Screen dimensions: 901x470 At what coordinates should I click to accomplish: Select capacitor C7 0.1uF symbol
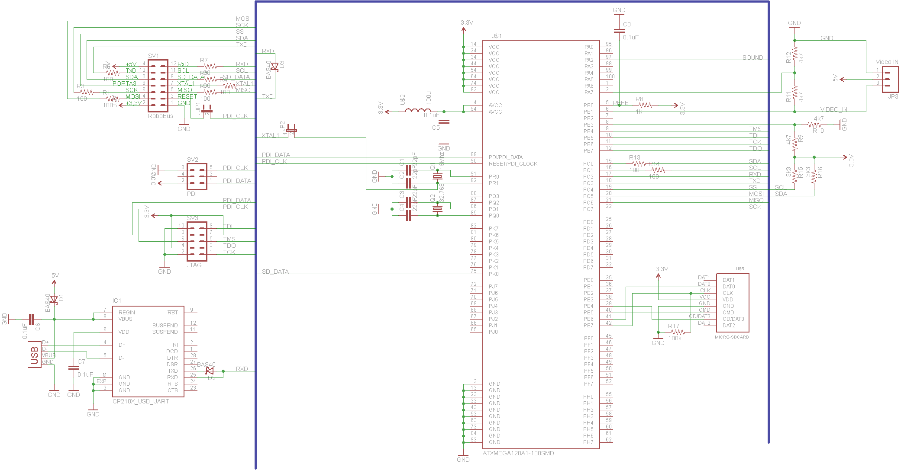point(74,368)
